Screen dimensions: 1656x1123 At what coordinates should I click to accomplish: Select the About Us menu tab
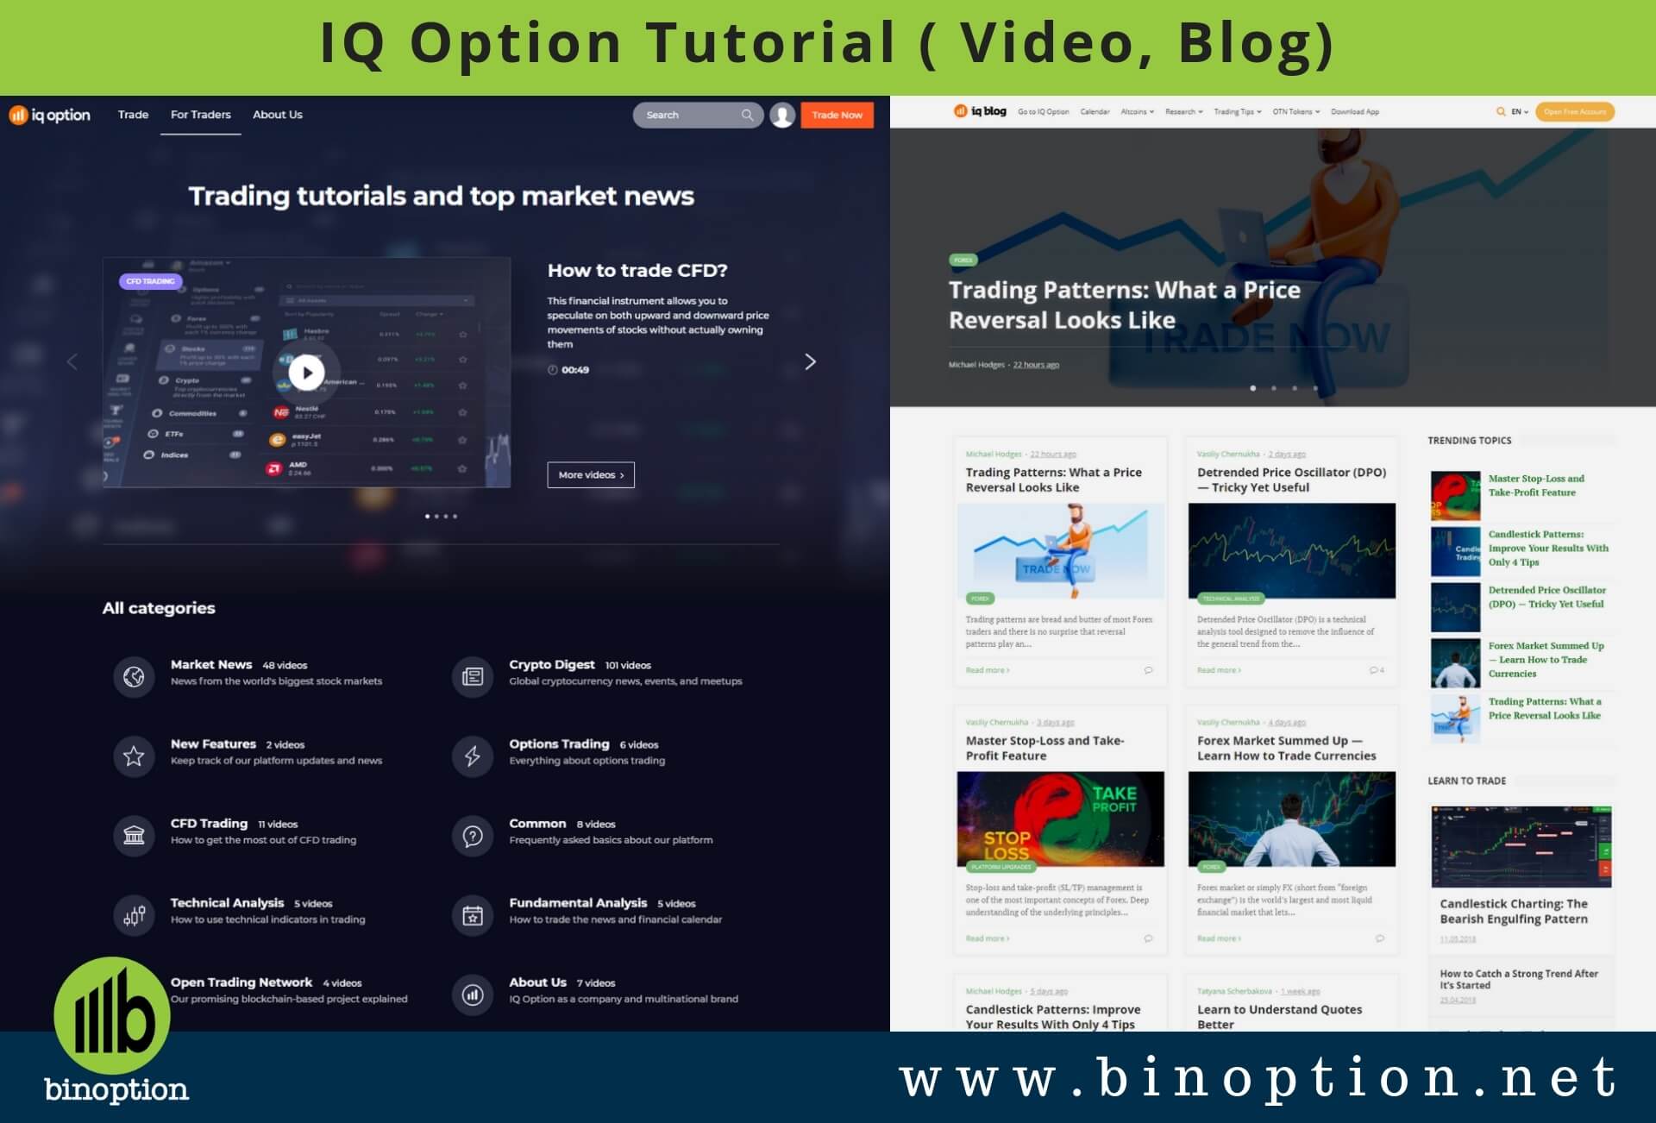[276, 114]
